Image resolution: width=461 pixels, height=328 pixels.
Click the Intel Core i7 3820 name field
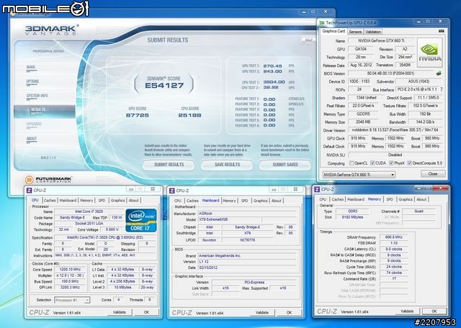coord(89,211)
